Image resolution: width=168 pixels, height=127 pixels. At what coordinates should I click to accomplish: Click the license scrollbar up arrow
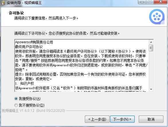(151, 42)
